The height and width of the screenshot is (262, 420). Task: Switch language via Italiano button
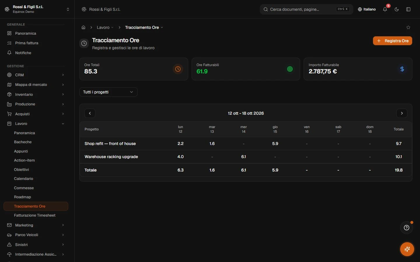coord(367,9)
